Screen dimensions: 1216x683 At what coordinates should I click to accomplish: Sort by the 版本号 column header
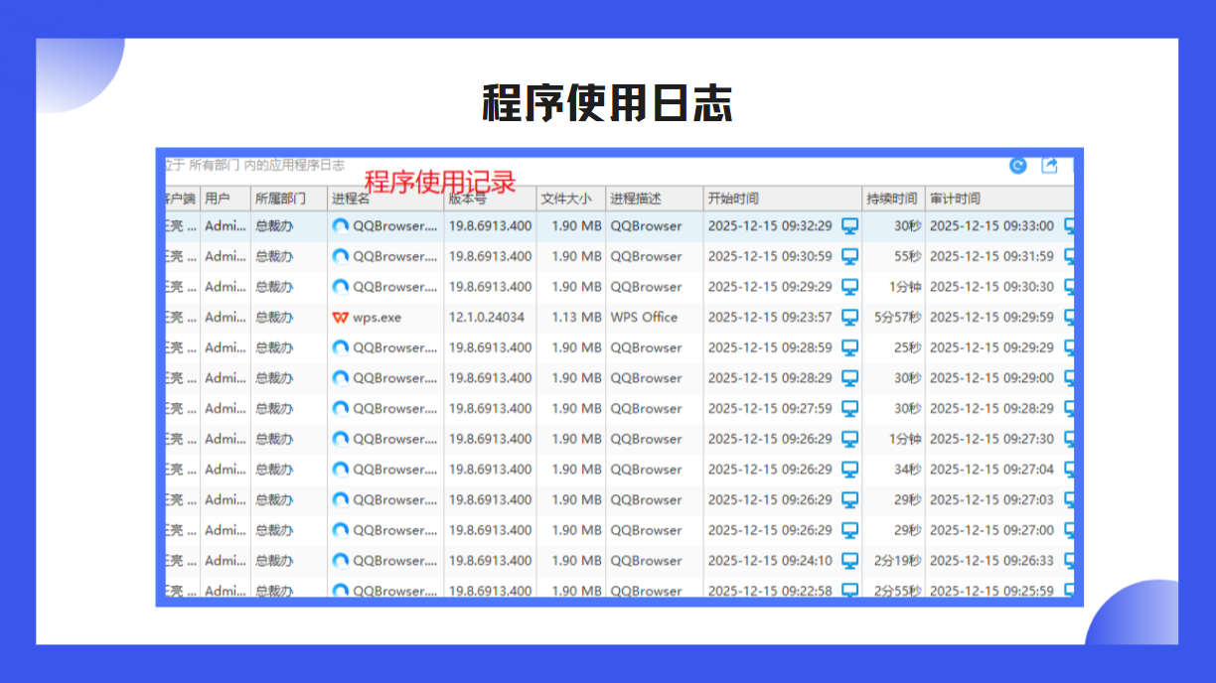490,199
